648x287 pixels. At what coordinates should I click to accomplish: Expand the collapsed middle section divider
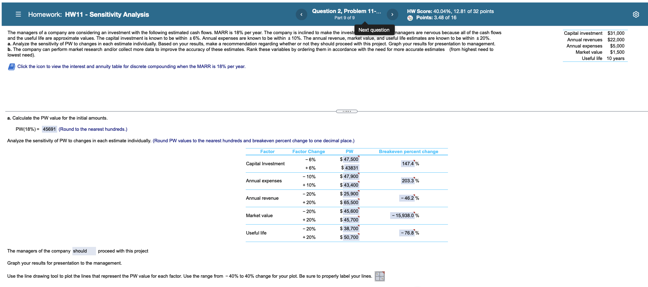click(347, 111)
